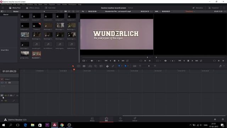Click the timeline timecode 01:01:09:23 field
The image size is (227, 128).
(10, 71)
